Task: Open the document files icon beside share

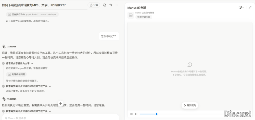Action: pos(105,5)
